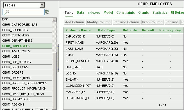Click the Model tab
This screenshot has height=110, width=184.
108,13
